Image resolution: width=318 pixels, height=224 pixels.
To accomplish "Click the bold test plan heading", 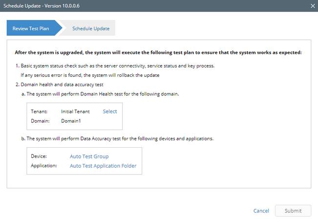I will (158, 52).
